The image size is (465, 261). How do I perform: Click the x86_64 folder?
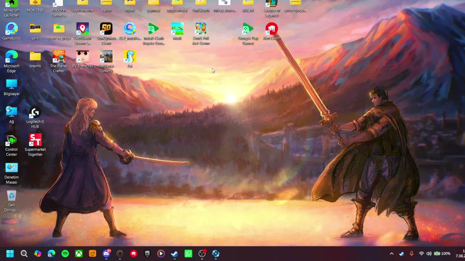point(248,7)
